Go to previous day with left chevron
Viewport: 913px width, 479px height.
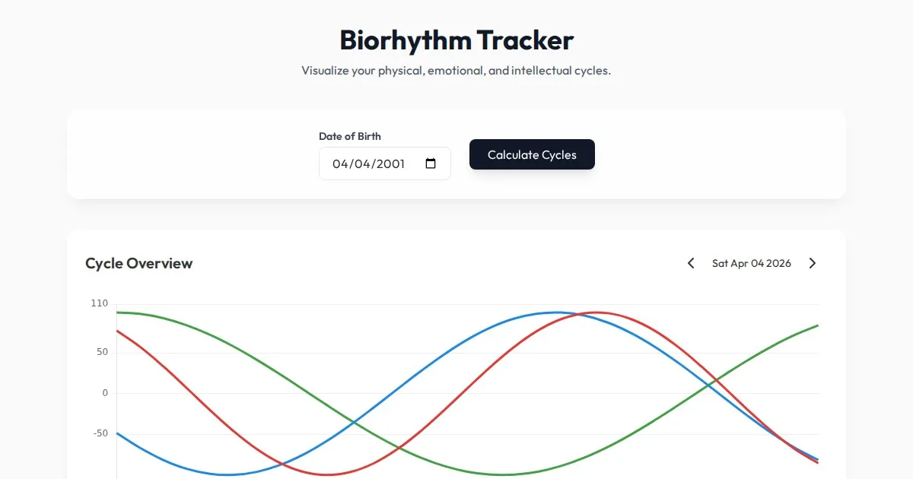pyautogui.click(x=691, y=263)
